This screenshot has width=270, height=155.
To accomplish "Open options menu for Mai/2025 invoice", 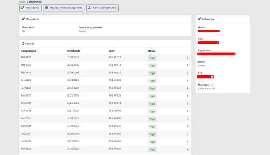I will [x=187, y=149].
